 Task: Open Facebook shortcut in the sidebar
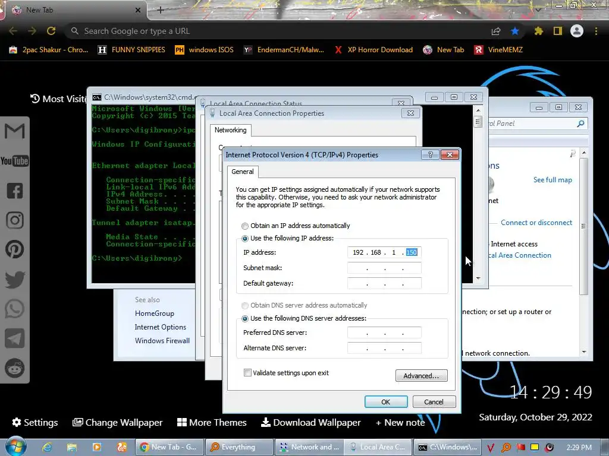pyautogui.click(x=15, y=191)
